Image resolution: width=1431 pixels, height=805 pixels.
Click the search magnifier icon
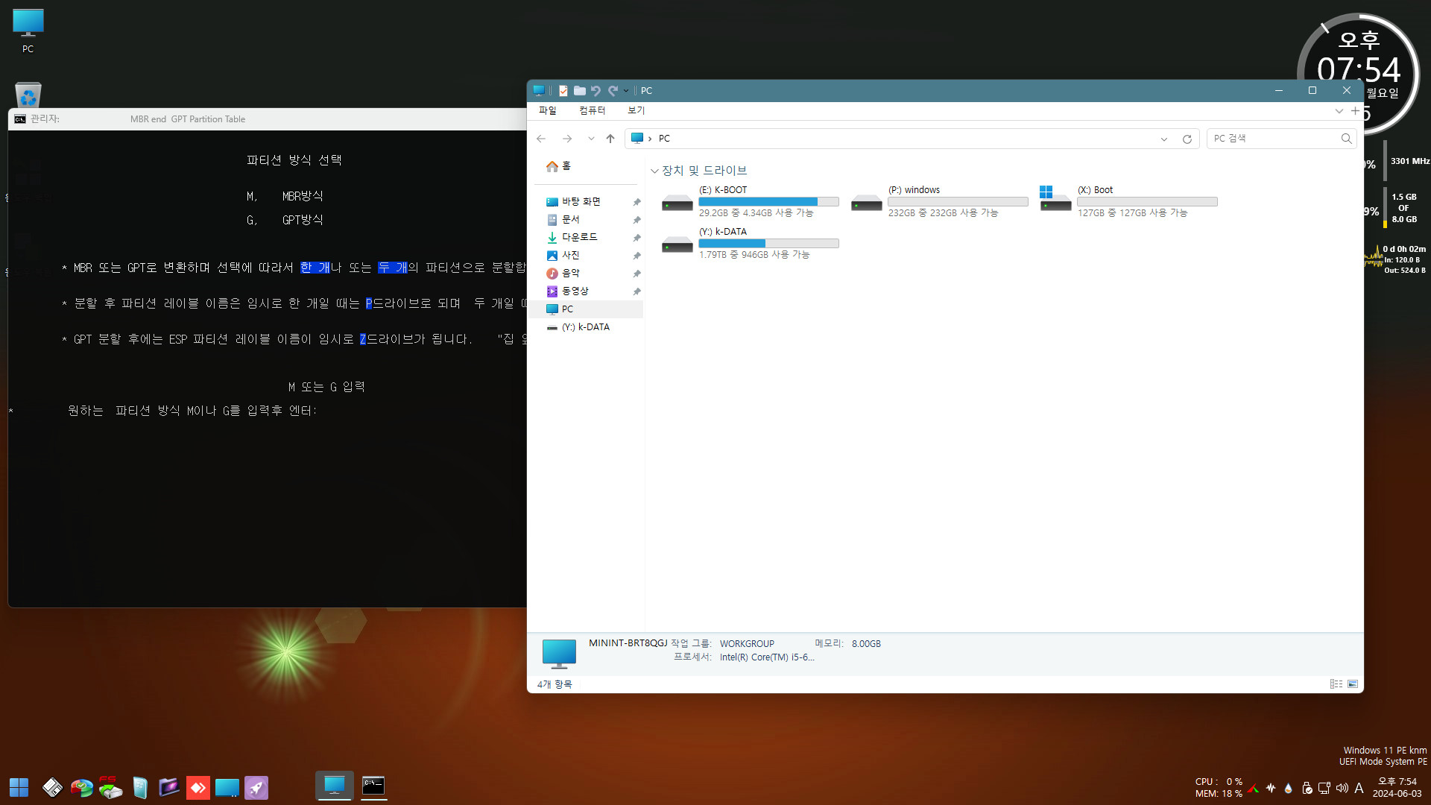(x=1346, y=139)
